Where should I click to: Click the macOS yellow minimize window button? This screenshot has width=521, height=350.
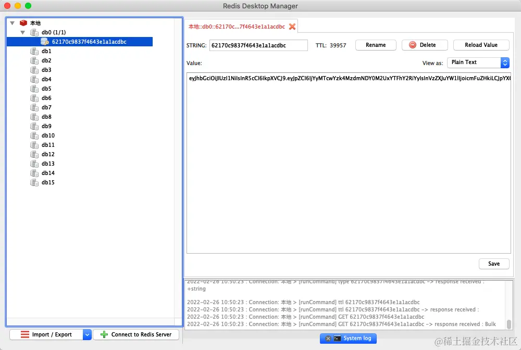click(x=18, y=6)
